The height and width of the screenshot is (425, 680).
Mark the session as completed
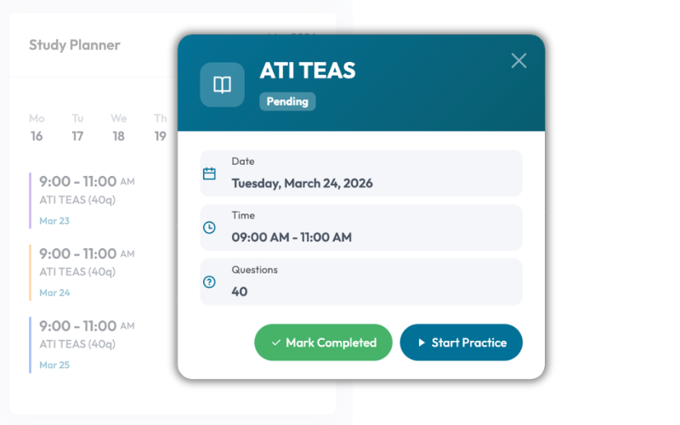323,343
